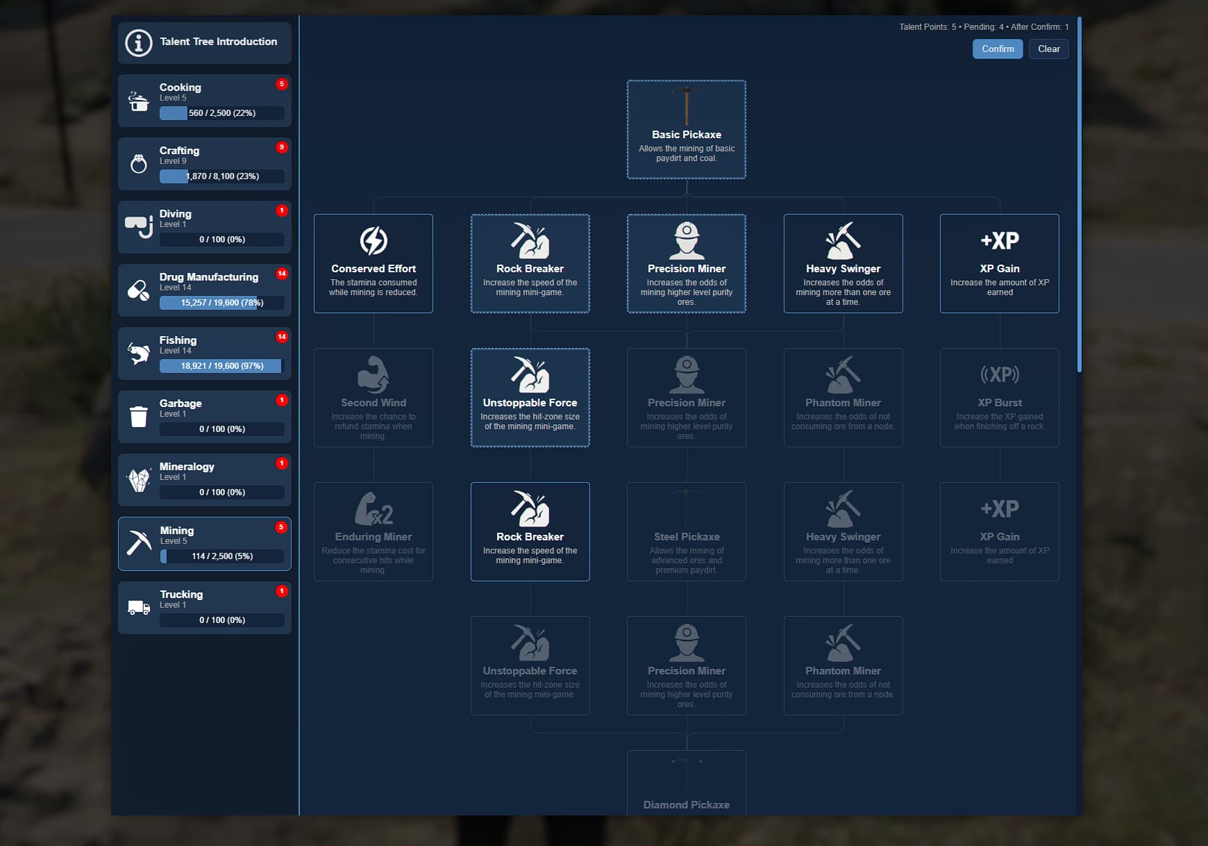This screenshot has height=846, width=1208.
Task: Choose Precision Miner directly above Steel Pickaxe
Action: pos(687,397)
